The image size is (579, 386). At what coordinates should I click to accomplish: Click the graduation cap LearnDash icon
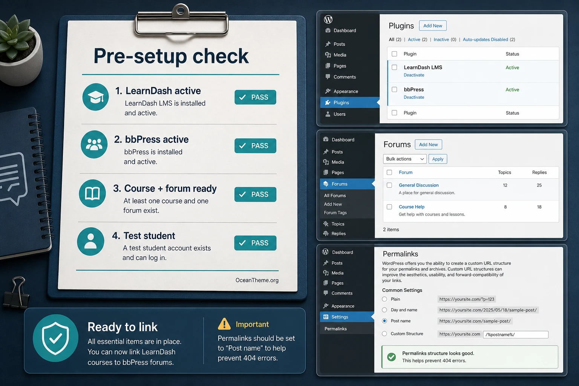(95, 97)
